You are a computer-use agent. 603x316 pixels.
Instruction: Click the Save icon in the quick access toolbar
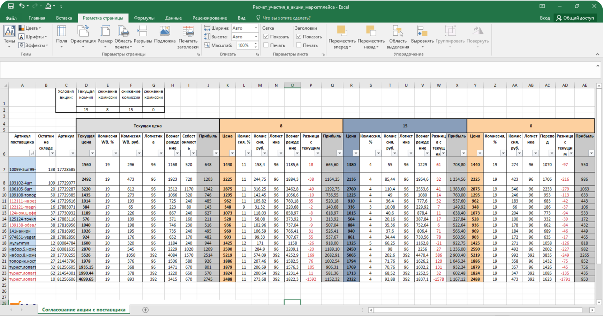11,6
